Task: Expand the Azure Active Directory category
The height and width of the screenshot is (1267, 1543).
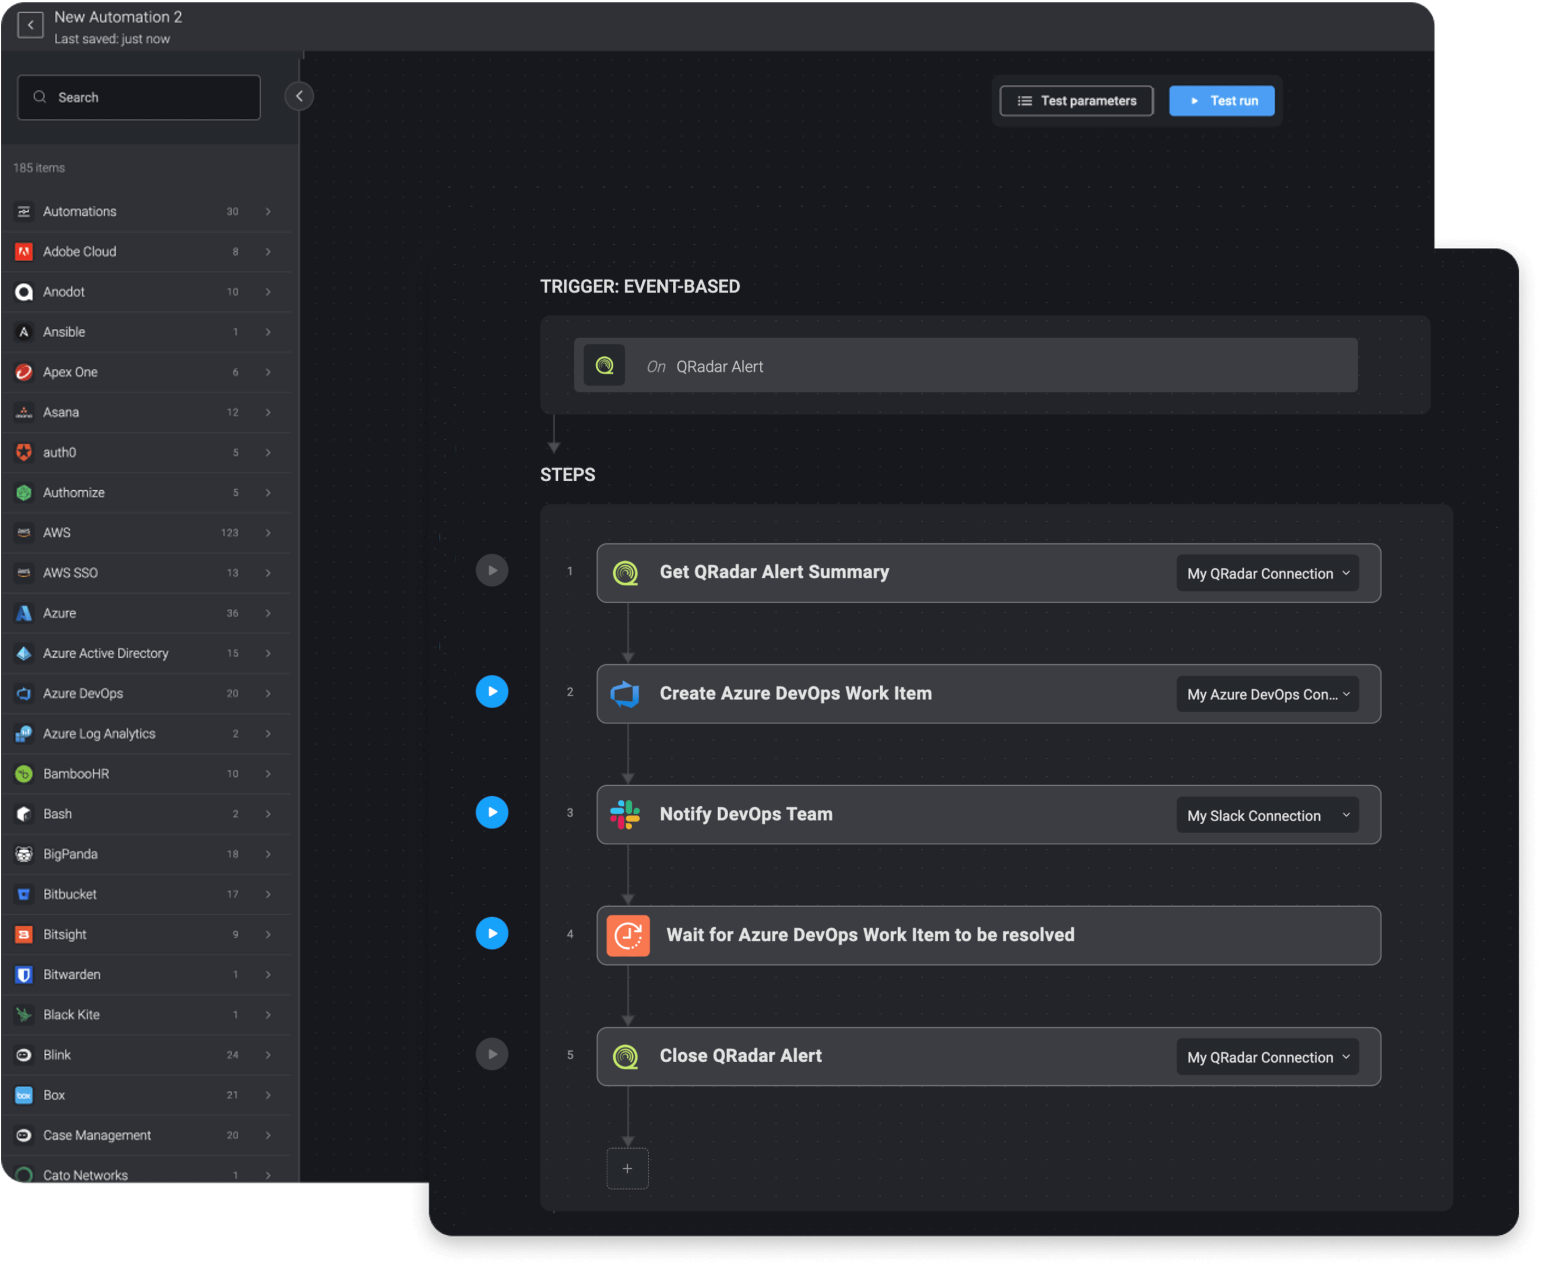Action: point(268,653)
